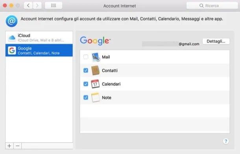Go back with the left chevron button
The image size is (240, 154).
click(28, 5)
